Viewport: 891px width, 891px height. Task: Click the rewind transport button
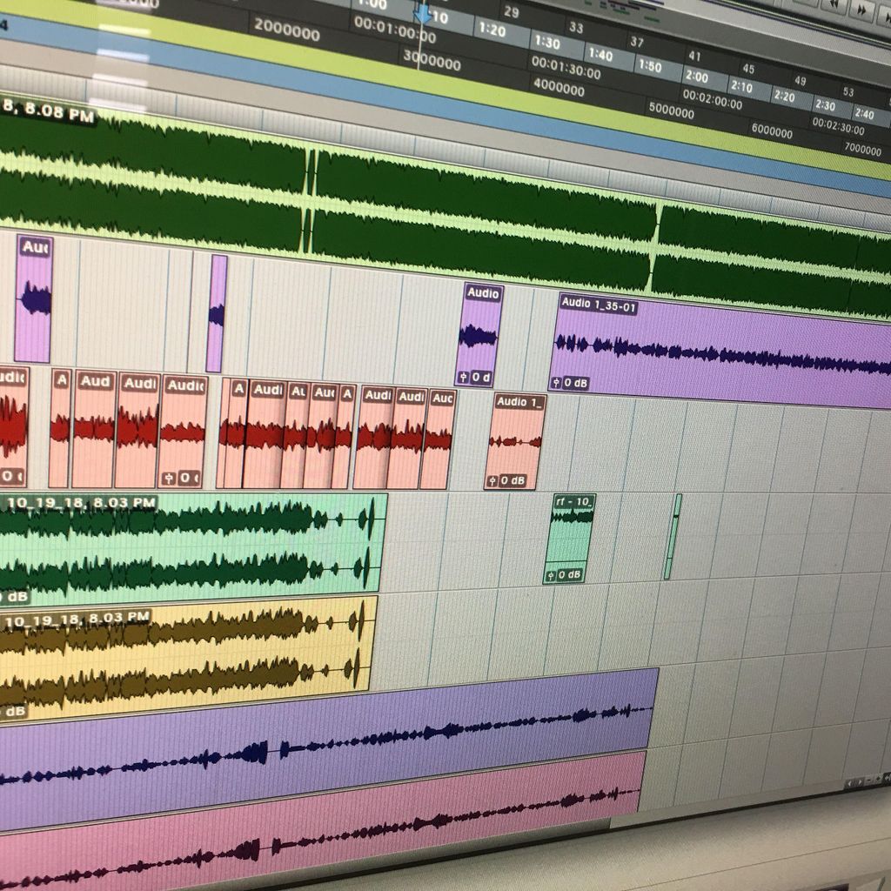[x=835, y=3]
